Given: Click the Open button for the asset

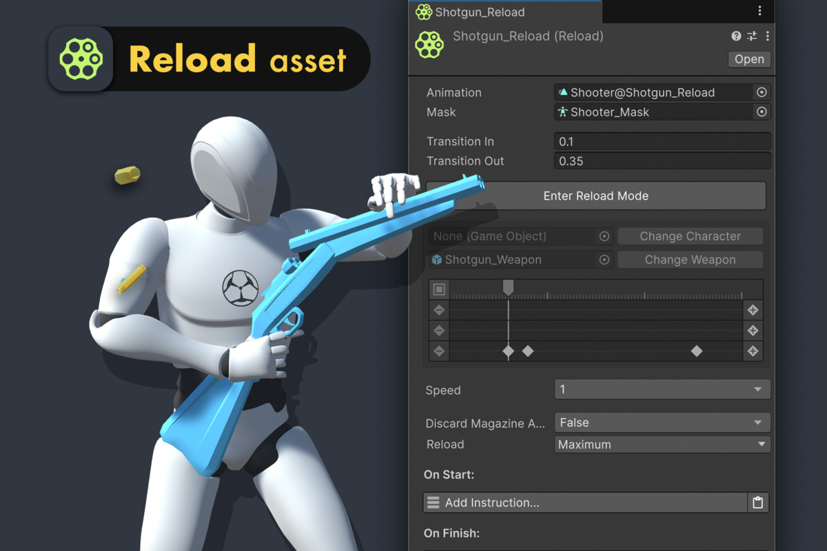Looking at the screenshot, I should (x=749, y=59).
